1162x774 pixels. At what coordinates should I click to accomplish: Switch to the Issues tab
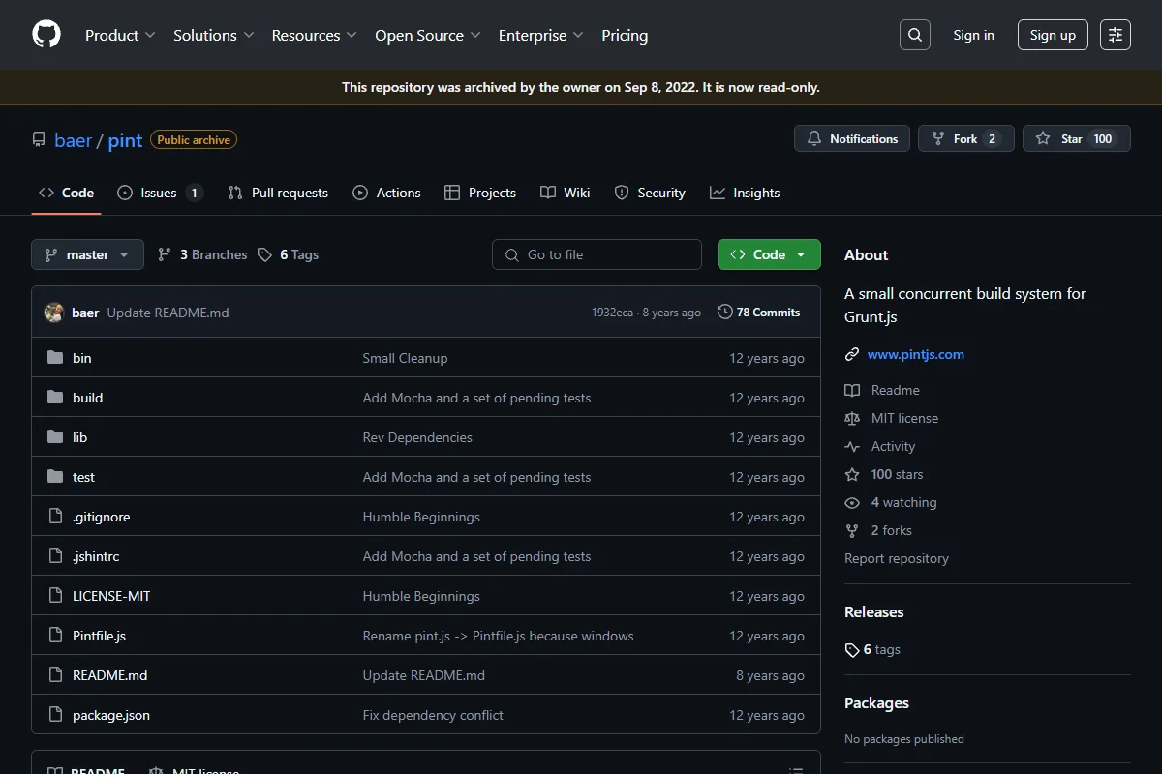tap(160, 193)
